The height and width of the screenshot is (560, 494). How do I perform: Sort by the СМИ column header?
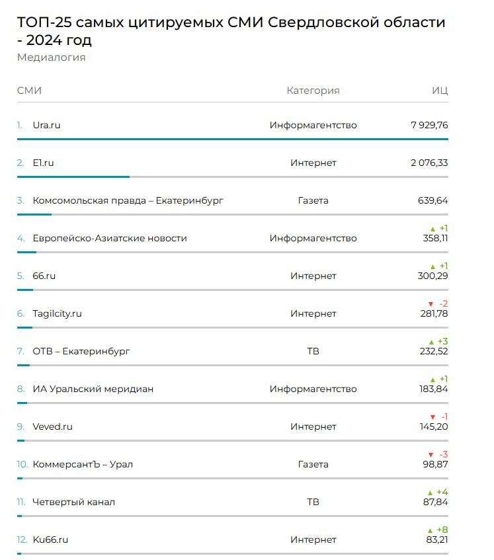point(29,91)
